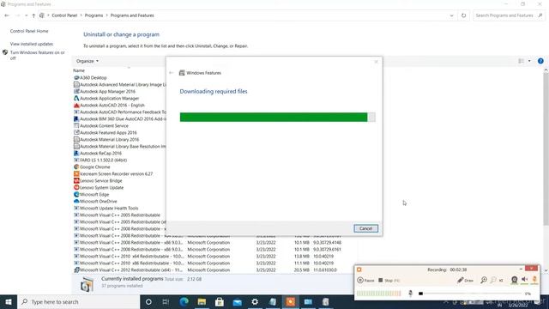Open Settings gear on taskbar

pos(255,301)
